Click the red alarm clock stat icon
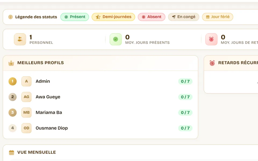 [212, 39]
